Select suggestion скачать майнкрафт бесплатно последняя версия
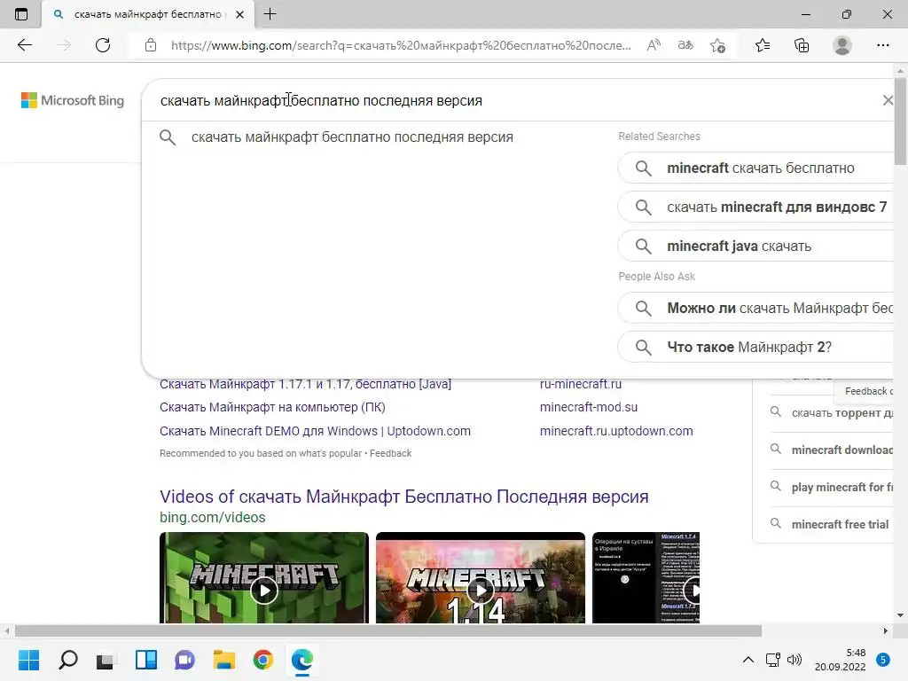The height and width of the screenshot is (681, 908). point(352,137)
